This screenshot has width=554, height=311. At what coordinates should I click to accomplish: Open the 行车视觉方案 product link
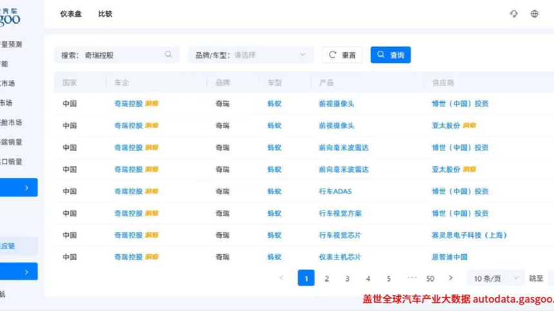click(x=340, y=213)
